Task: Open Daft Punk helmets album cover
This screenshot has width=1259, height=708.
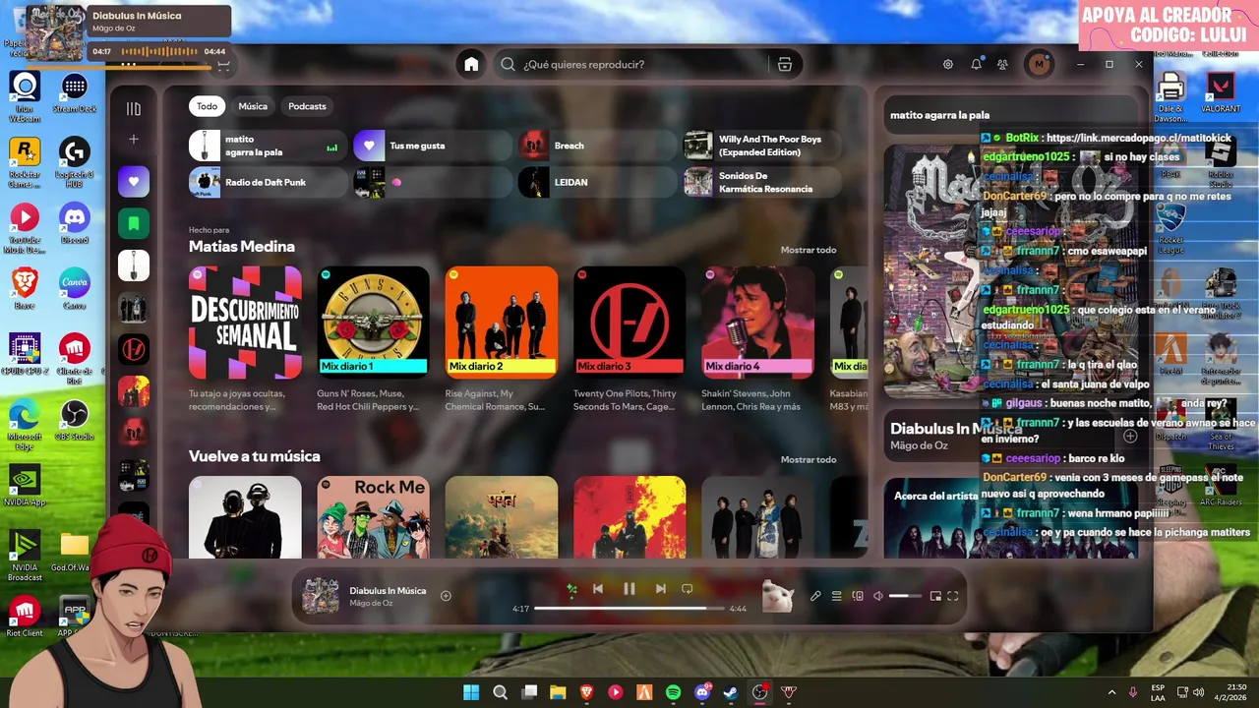Action: tap(245, 517)
